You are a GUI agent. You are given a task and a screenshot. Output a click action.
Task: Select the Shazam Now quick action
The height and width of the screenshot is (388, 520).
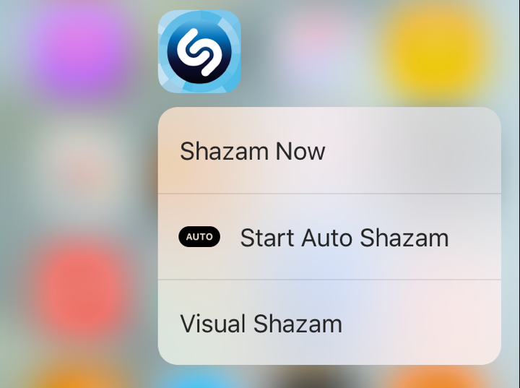coord(329,150)
